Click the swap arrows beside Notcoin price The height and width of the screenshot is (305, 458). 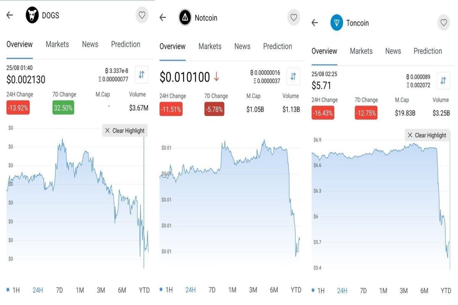[293, 76]
